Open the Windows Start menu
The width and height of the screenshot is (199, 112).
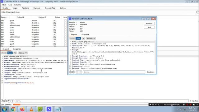pyautogui.click(x=4, y=109)
